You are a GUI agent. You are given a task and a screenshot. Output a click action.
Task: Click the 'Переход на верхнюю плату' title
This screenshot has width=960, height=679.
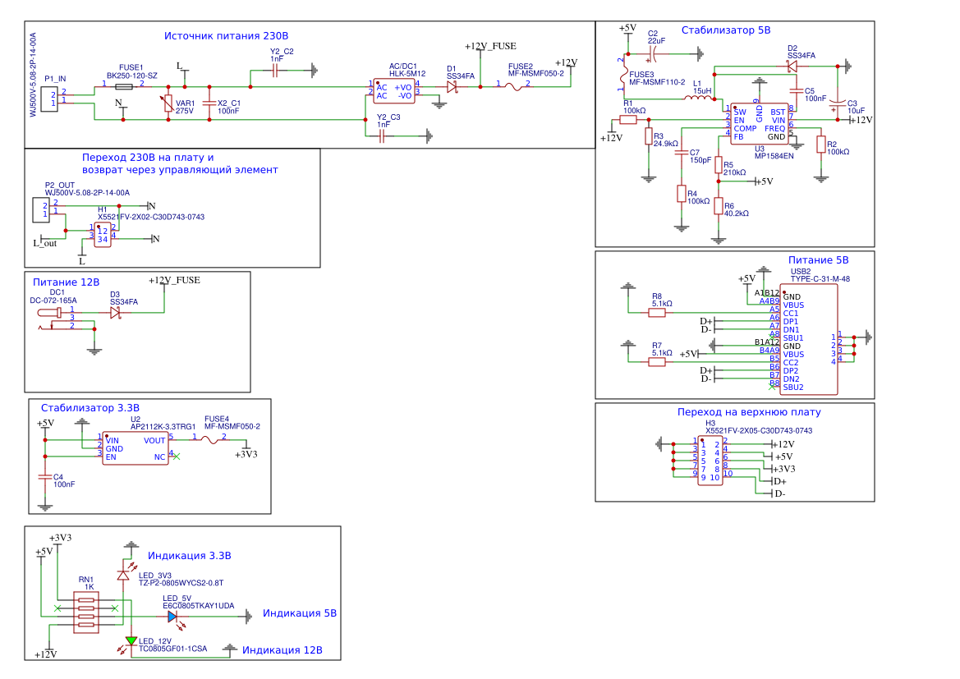[x=749, y=412]
